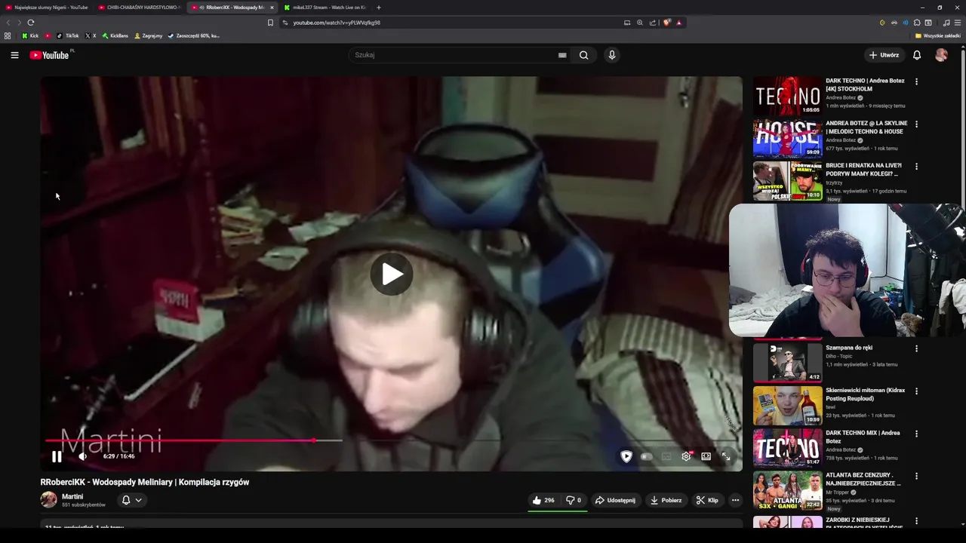This screenshot has height=543, width=966.
Task: Click the shield play icon in player
Action: pos(626,456)
